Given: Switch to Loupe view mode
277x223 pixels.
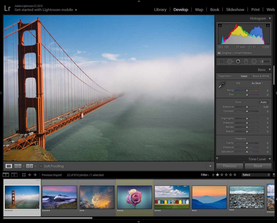Looking at the screenshot, I should coord(9,166).
